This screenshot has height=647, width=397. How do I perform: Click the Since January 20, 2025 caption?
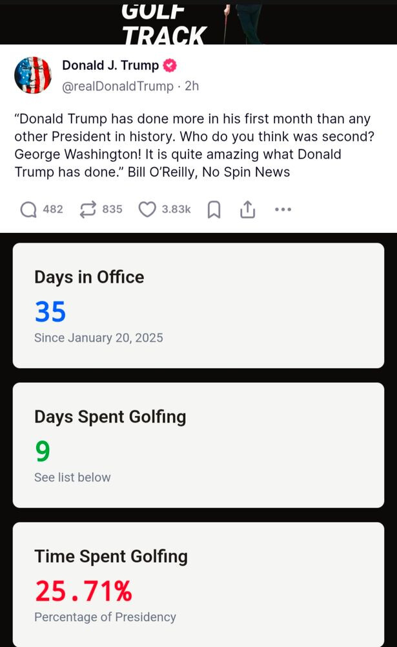click(99, 338)
